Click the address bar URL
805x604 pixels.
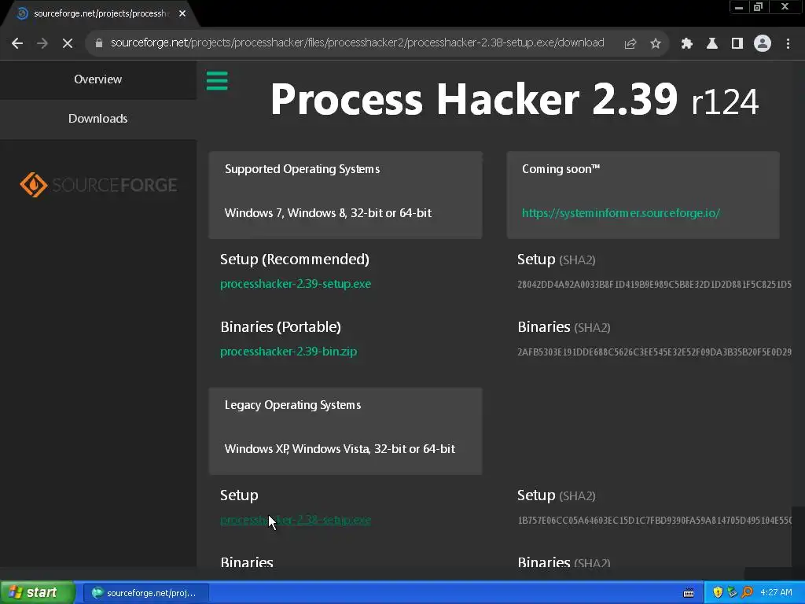click(x=357, y=42)
